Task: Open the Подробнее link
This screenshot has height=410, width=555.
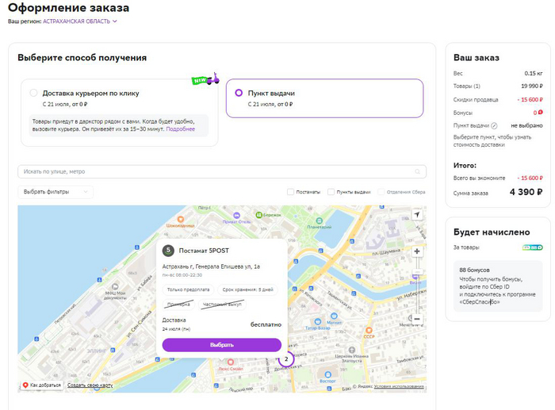Action: click(181, 128)
